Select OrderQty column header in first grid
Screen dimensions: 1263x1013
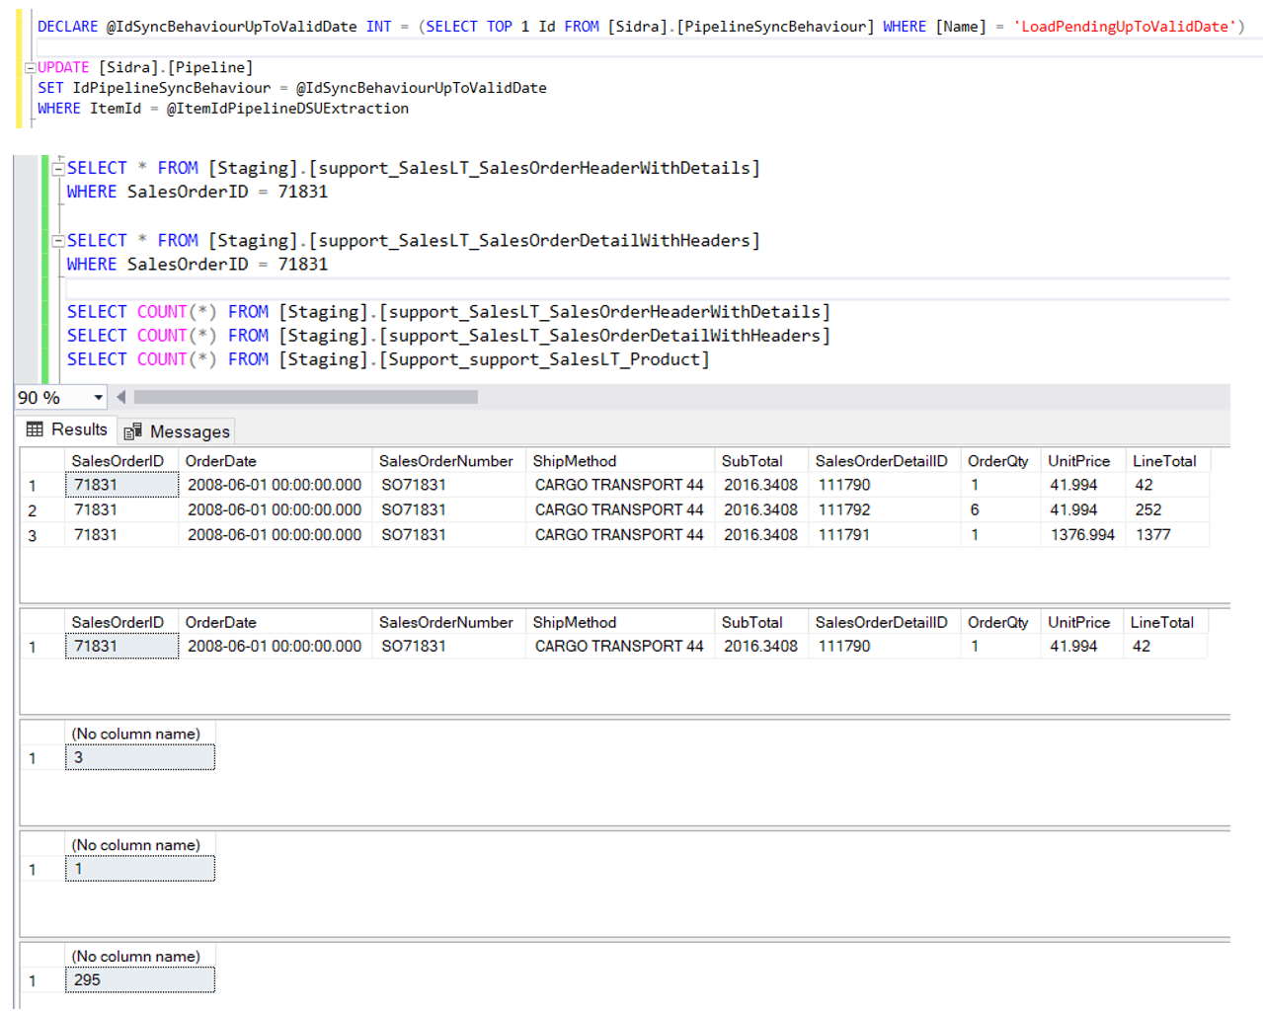(x=997, y=461)
